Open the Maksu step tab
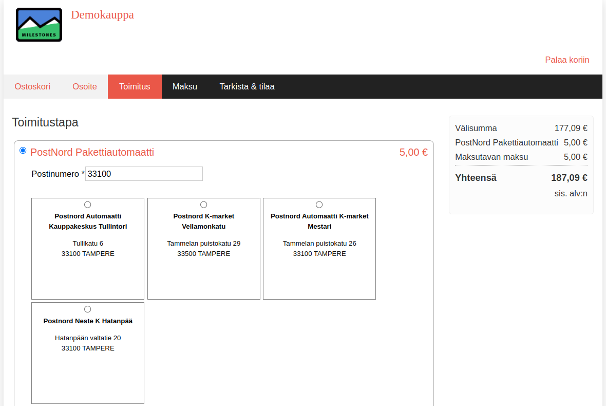 (x=185, y=87)
